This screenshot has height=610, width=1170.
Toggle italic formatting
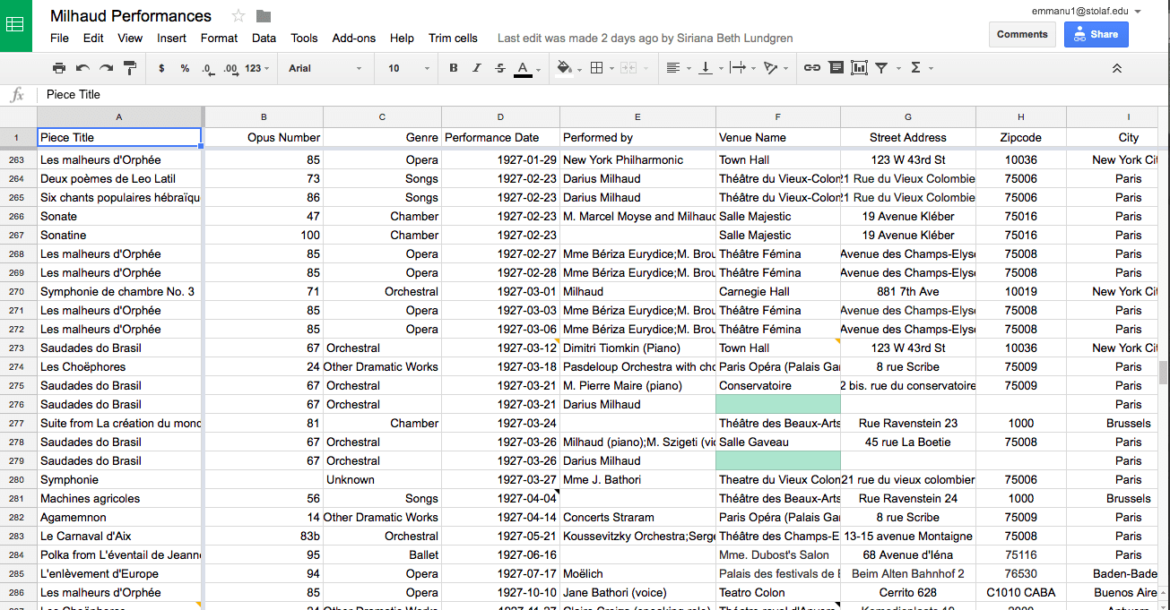tap(476, 68)
